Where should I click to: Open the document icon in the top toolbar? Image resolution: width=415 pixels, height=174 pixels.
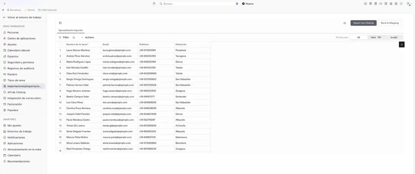tap(391, 4)
